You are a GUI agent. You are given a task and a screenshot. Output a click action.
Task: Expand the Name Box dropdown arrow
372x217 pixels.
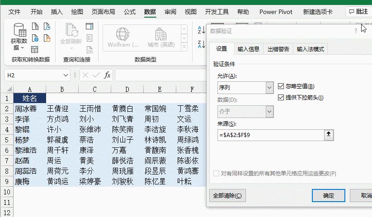(x=66, y=75)
